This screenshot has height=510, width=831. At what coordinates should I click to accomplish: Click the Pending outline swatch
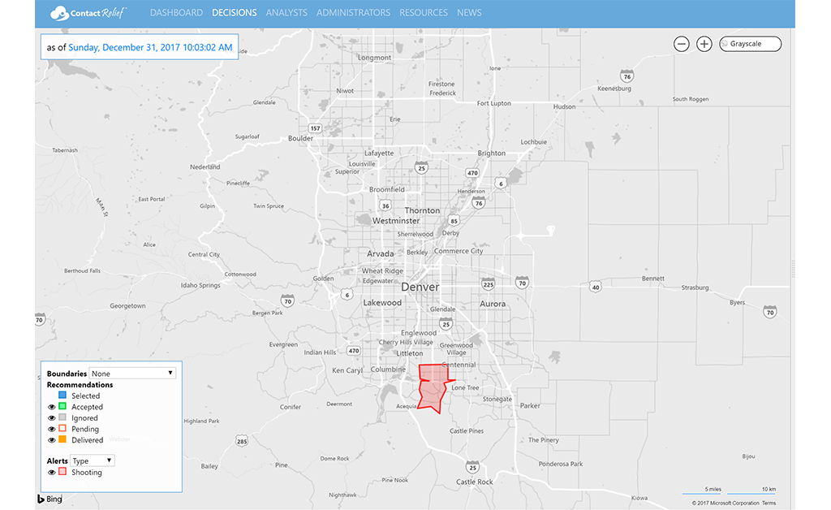[62, 428]
